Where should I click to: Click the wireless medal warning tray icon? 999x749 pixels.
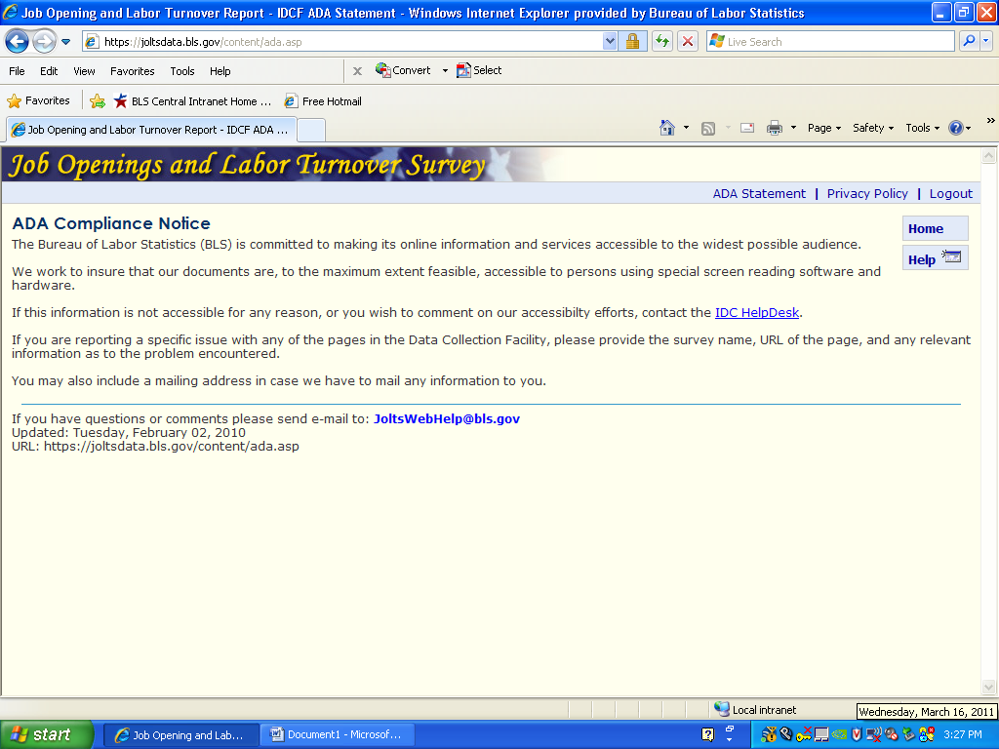[770, 735]
